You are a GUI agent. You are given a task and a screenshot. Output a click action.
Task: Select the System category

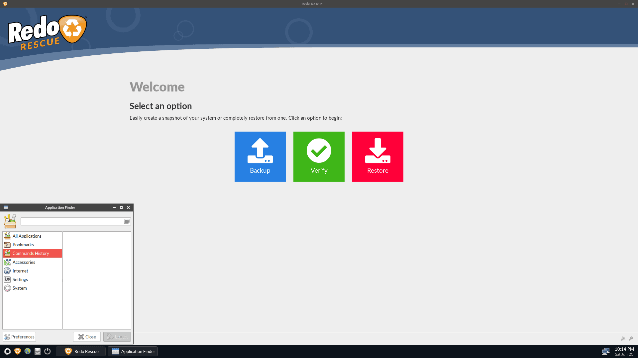click(x=32, y=288)
